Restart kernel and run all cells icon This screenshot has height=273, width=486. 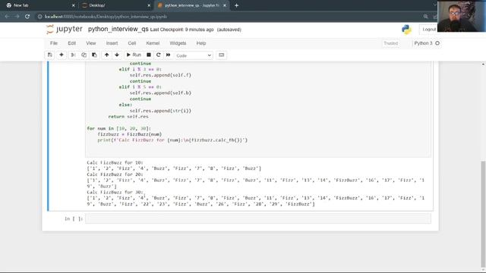169,55
